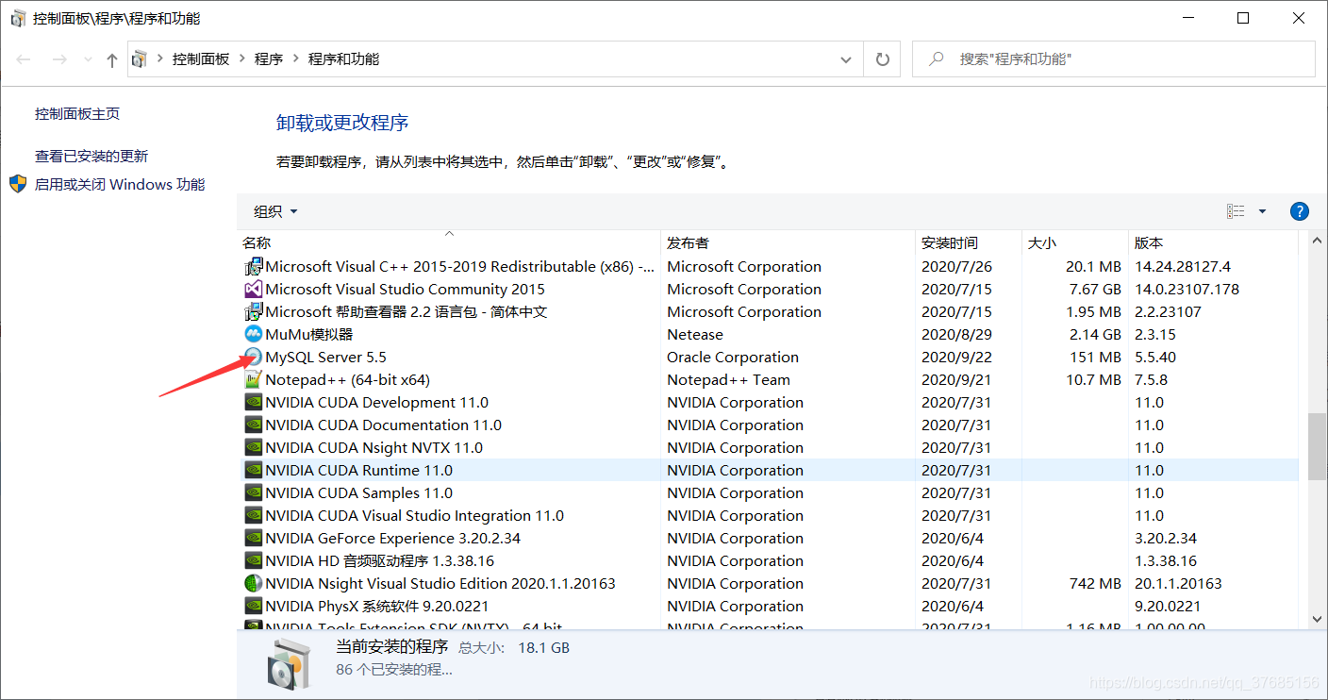The width and height of the screenshot is (1328, 700).
Task: Click the Visual Studio Community 2015 icon
Action: tap(253, 290)
